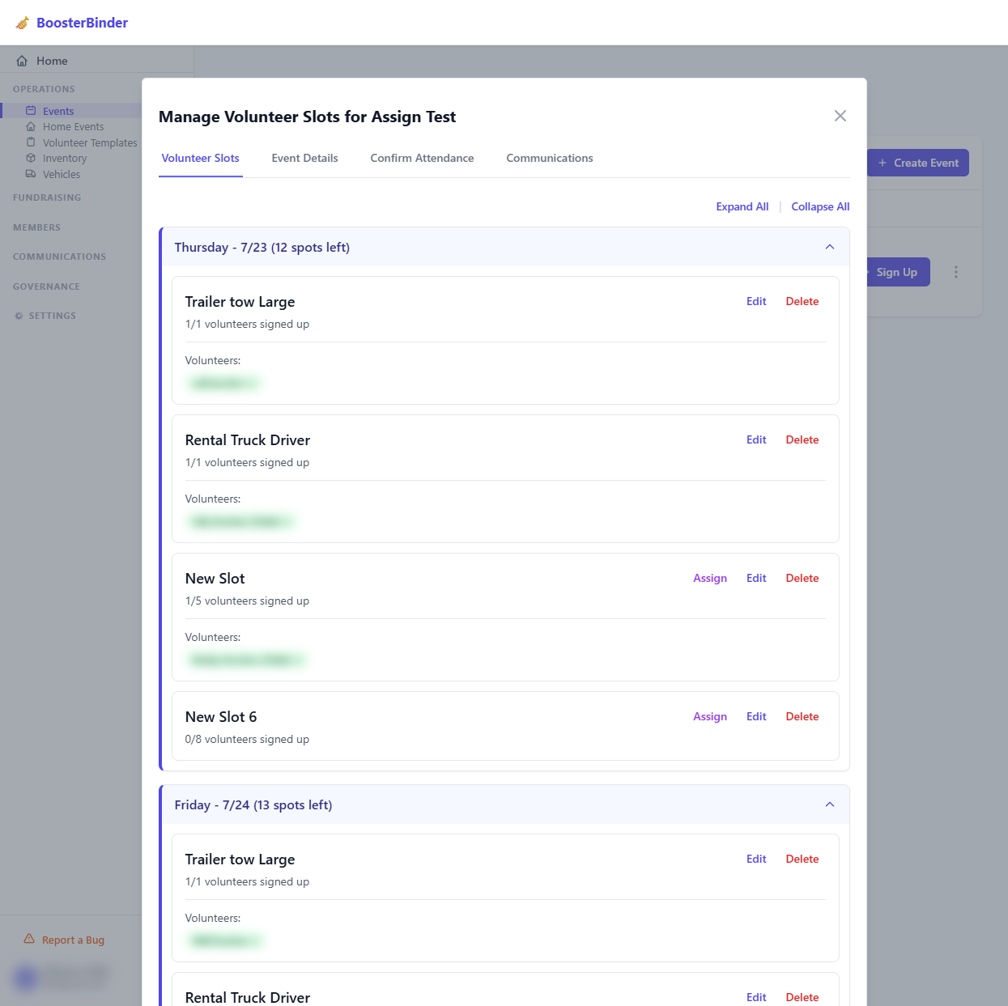Click the Inventory box icon
1008x1006 pixels.
tap(31, 159)
